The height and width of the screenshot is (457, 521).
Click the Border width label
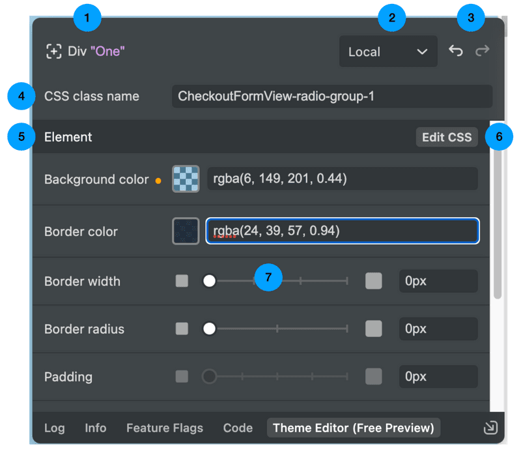click(x=83, y=282)
